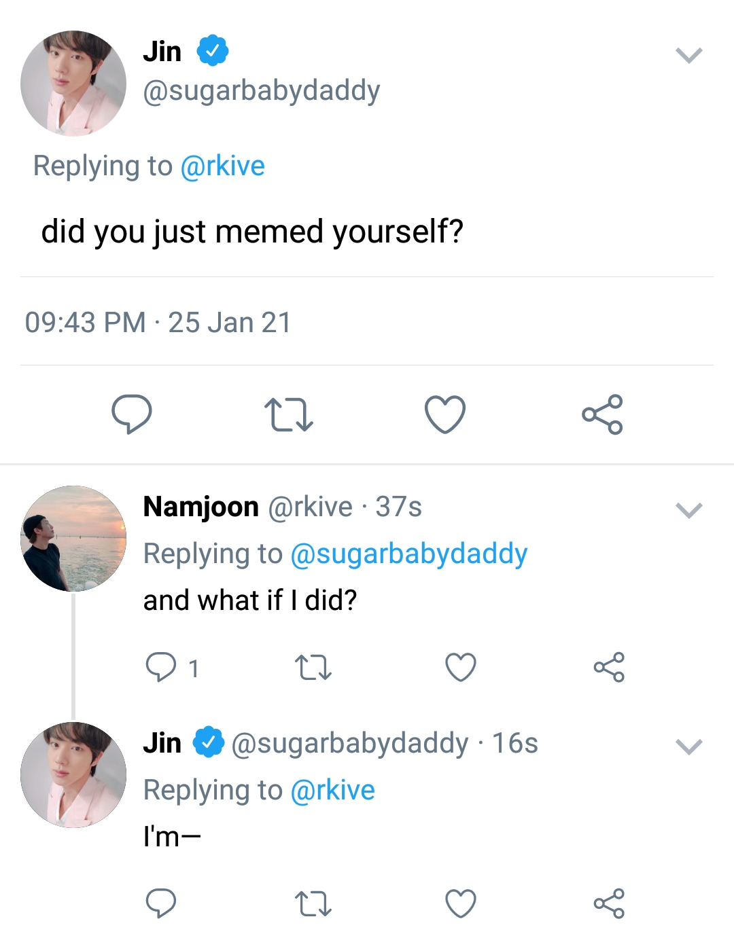The width and height of the screenshot is (734, 936).
Task: Reply to Namjoon's tweet
Action: 161,667
